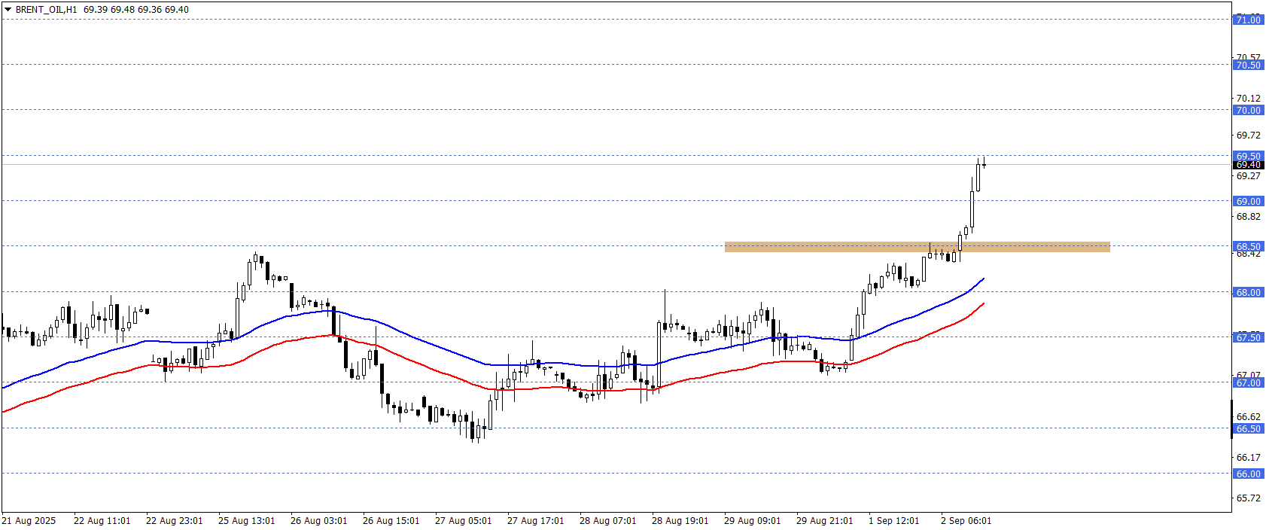Screen dimensions: 1269x530
Task: Click the 22 Aug 11:01 time label
Action: pyautogui.click(x=102, y=521)
